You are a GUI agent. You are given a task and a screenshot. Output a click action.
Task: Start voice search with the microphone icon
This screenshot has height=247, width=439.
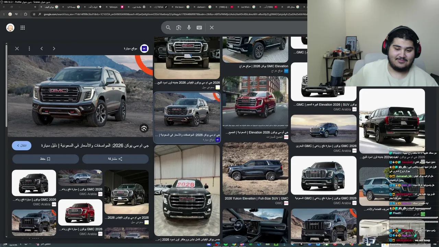(x=189, y=27)
